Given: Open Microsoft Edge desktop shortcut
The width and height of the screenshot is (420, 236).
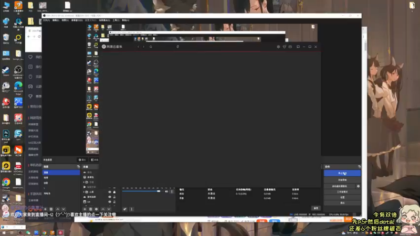Looking at the screenshot, I should [18, 88].
